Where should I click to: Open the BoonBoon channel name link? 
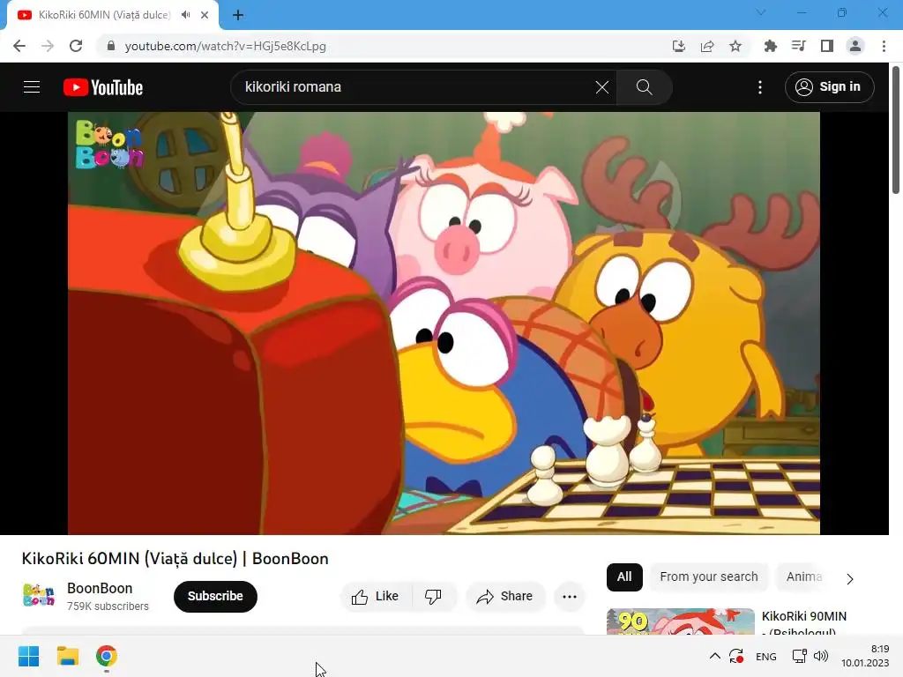pyautogui.click(x=100, y=588)
